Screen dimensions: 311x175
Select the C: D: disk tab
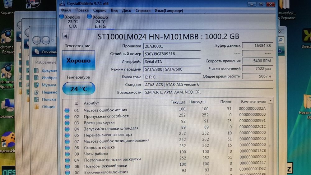(72, 21)
